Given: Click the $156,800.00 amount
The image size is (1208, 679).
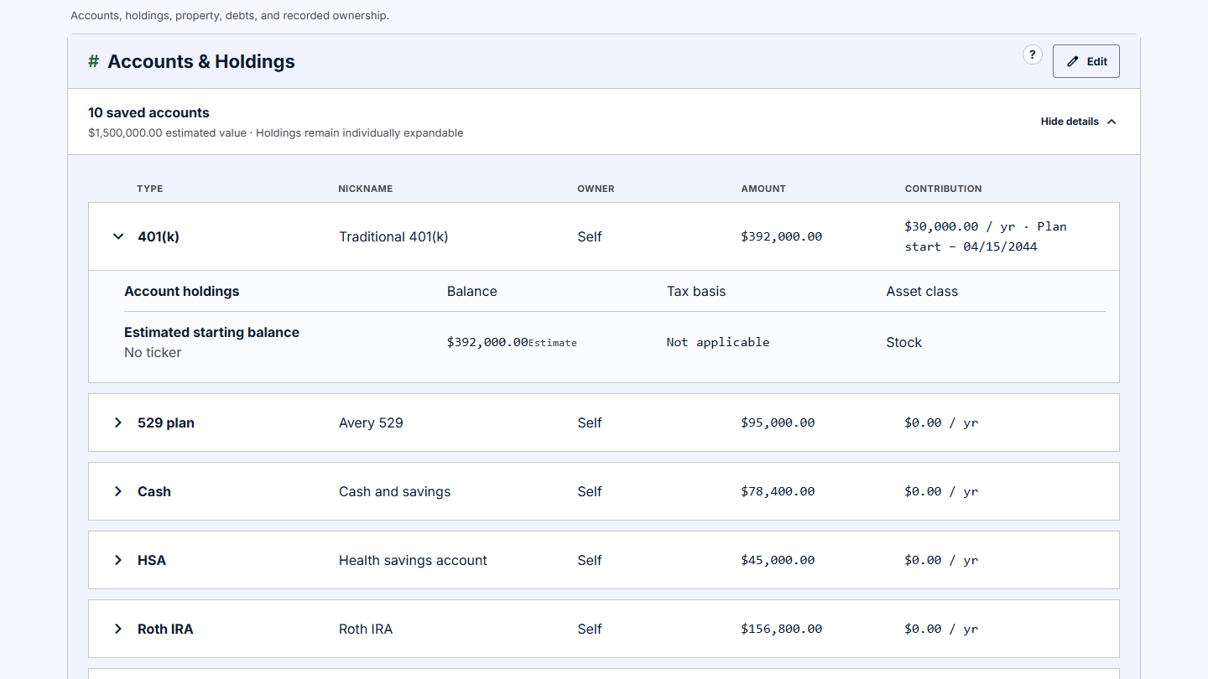Looking at the screenshot, I should pyautogui.click(x=781, y=629).
